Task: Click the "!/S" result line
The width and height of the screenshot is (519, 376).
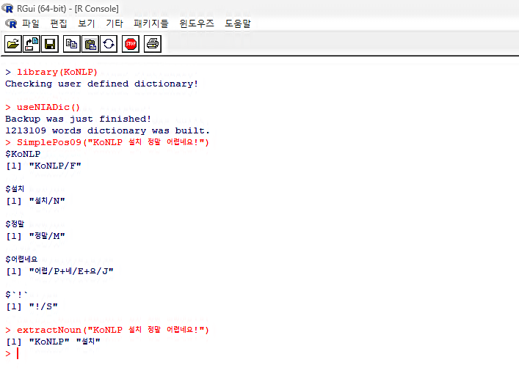Action: pos(32,306)
